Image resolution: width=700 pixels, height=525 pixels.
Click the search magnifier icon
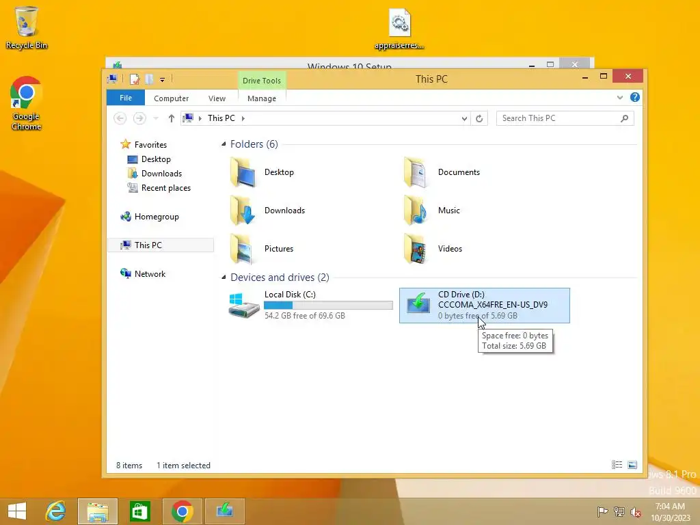point(624,118)
